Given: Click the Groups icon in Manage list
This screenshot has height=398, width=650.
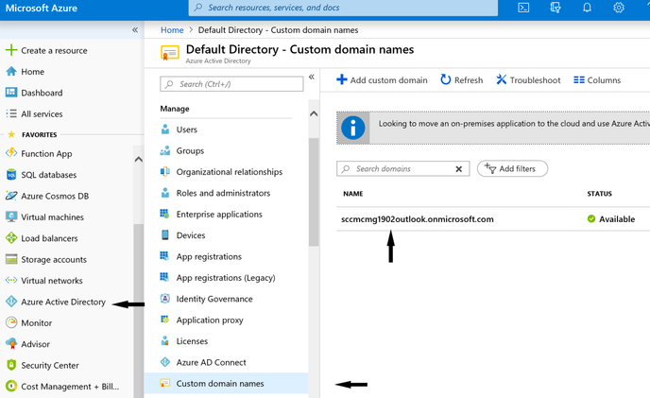Looking at the screenshot, I should 165,150.
